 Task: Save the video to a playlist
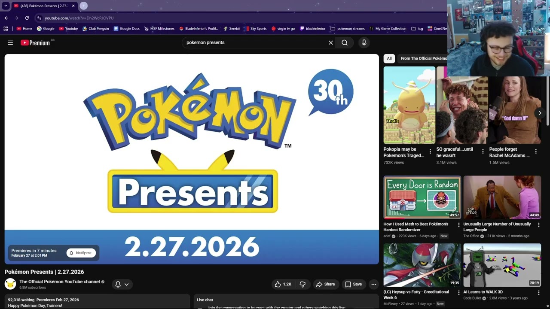click(353, 284)
